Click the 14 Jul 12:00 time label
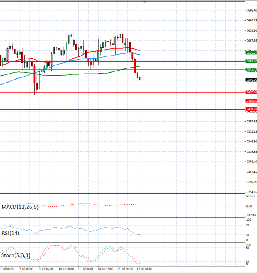The width and height of the screenshot is (257, 273). (105, 269)
